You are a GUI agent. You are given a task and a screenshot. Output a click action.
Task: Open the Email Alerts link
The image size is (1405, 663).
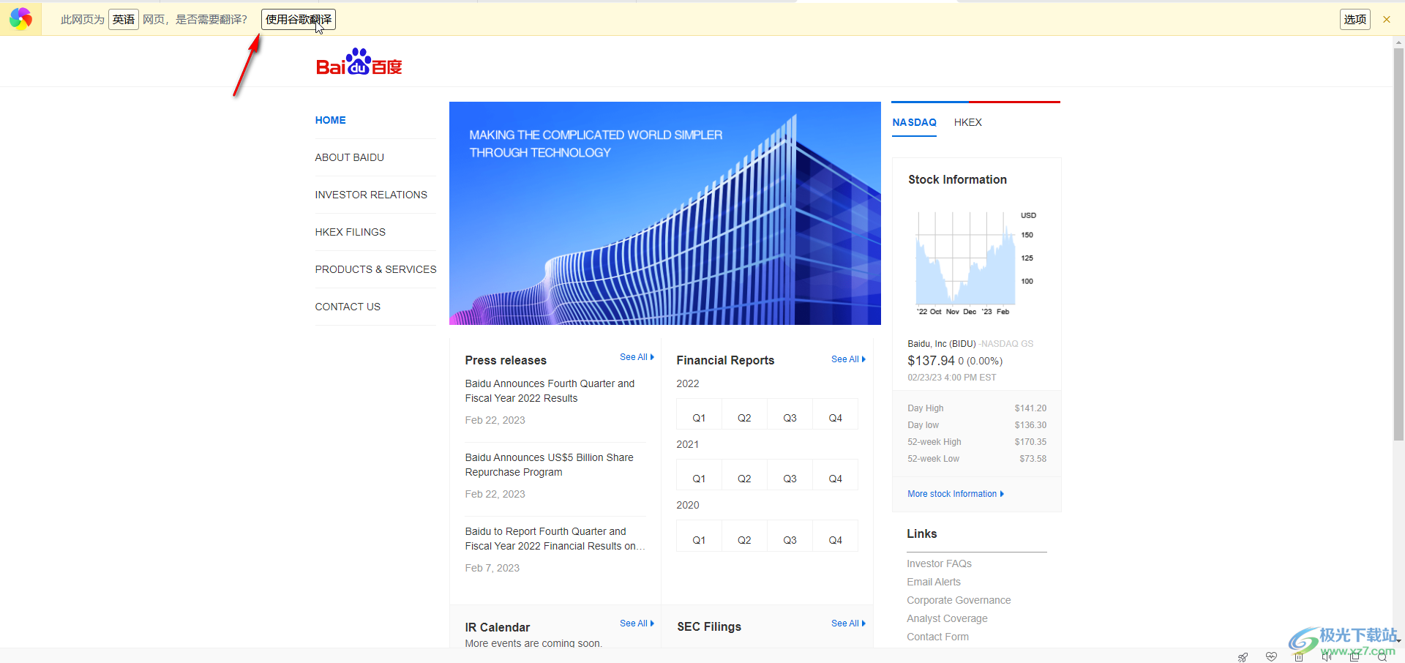934,582
